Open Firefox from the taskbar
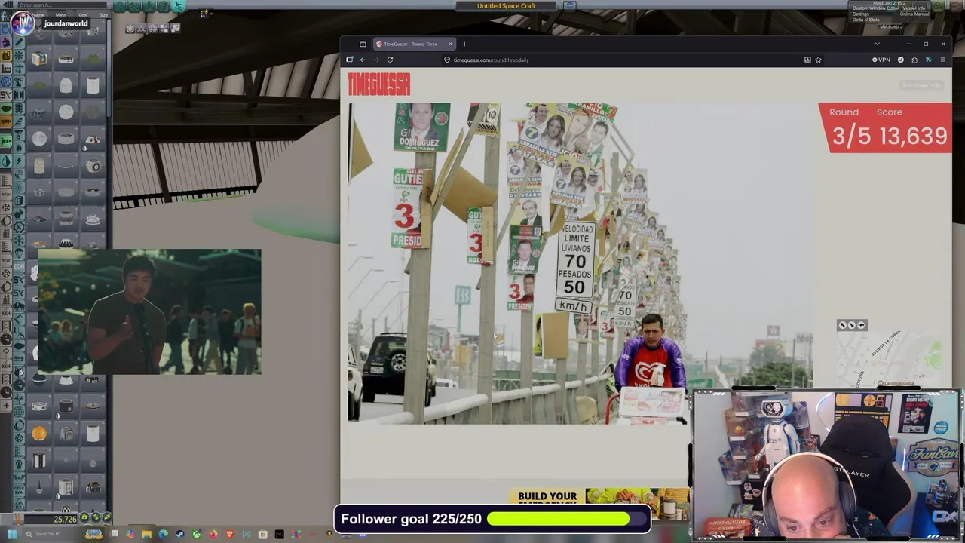The height and width of the screenshot is (543, 965). coord(213,535)
